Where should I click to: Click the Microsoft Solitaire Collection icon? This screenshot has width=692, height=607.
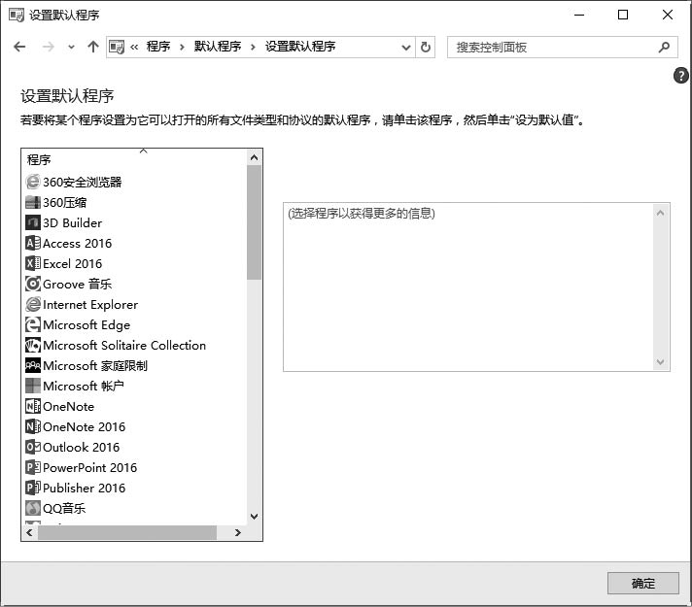33,345
